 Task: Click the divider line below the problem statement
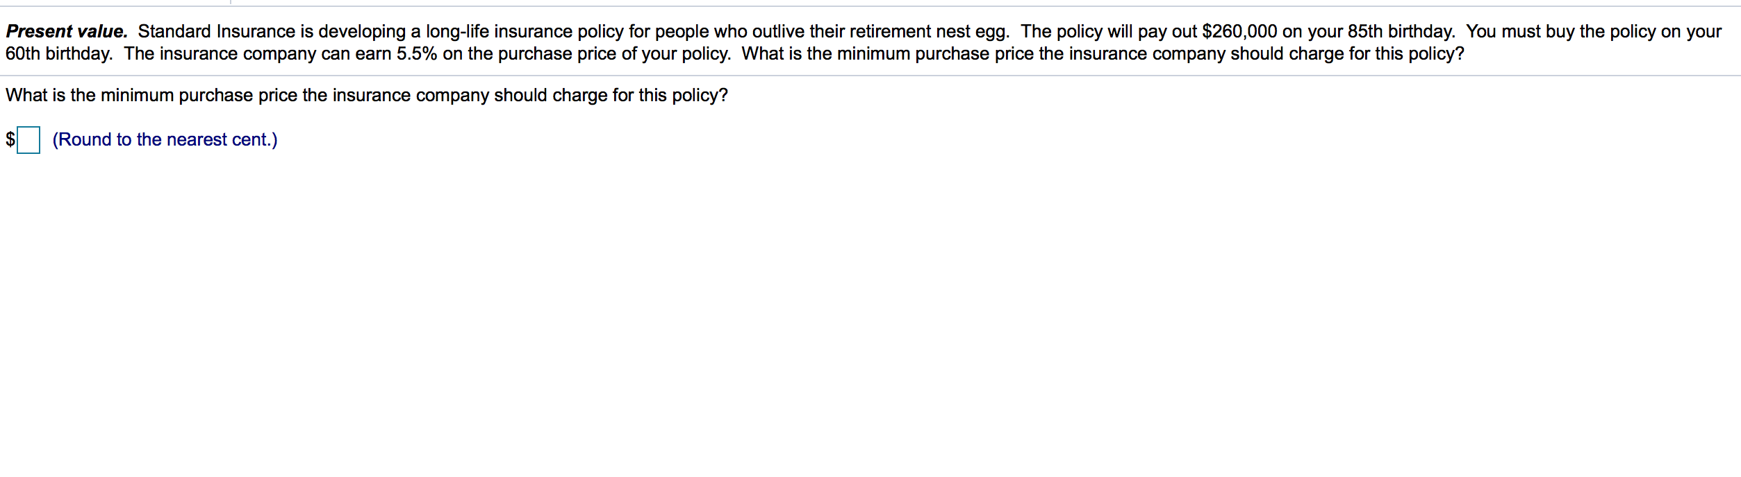point(870,76)
